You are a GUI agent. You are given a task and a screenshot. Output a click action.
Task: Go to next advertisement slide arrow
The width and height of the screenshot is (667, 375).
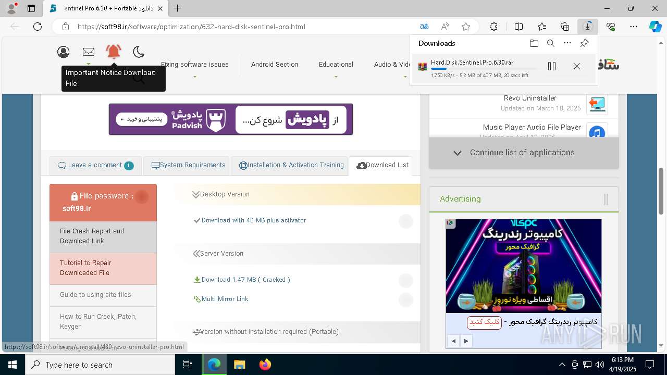pos(466,341)
